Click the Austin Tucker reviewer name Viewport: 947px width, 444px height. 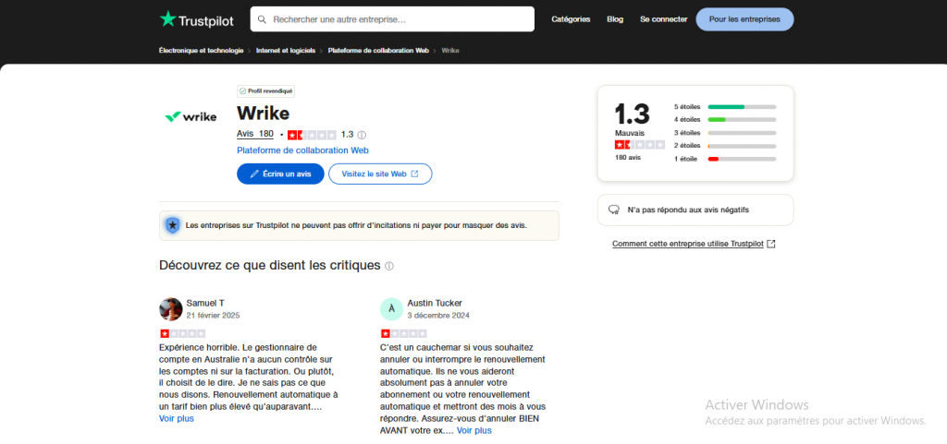click(435, 303)
